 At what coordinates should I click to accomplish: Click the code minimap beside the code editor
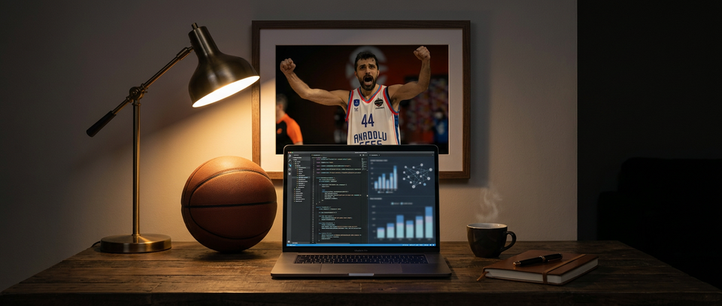364,164
